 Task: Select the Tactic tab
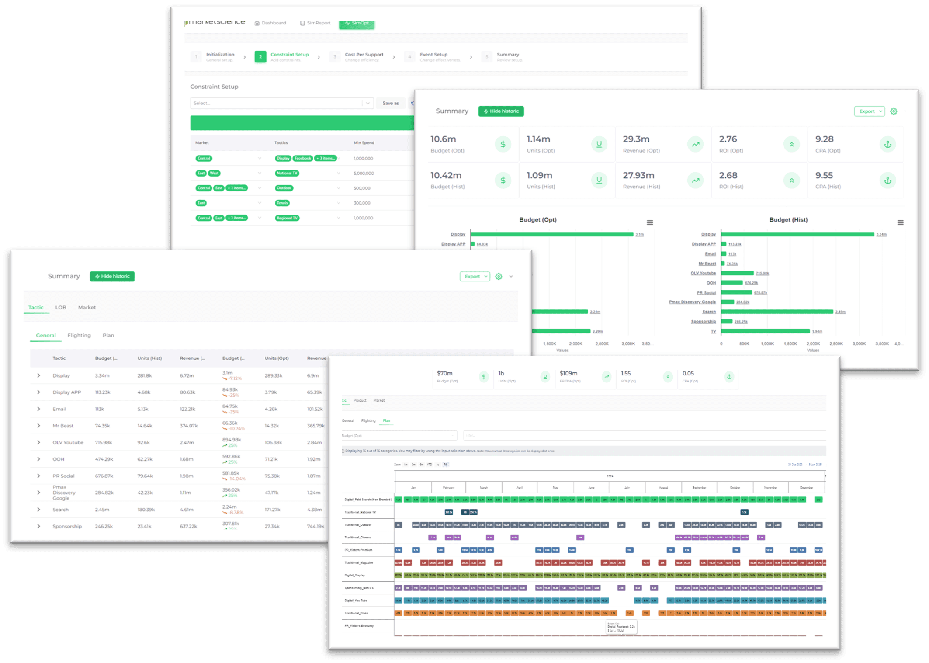pos(36,308)
